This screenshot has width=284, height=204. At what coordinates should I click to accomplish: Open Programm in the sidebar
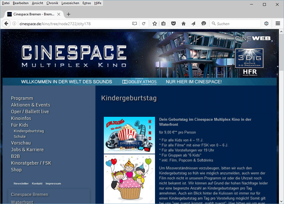[x=22, y=98]
